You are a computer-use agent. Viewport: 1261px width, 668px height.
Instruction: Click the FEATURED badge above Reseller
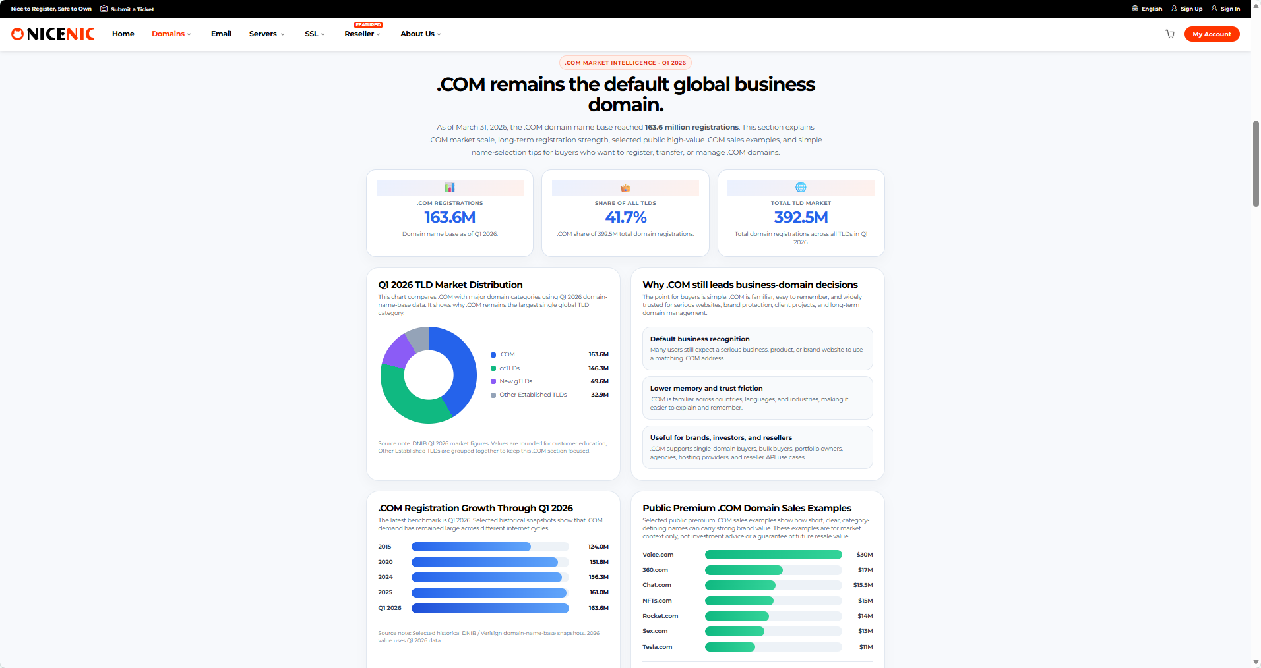[x=368, y=25]
